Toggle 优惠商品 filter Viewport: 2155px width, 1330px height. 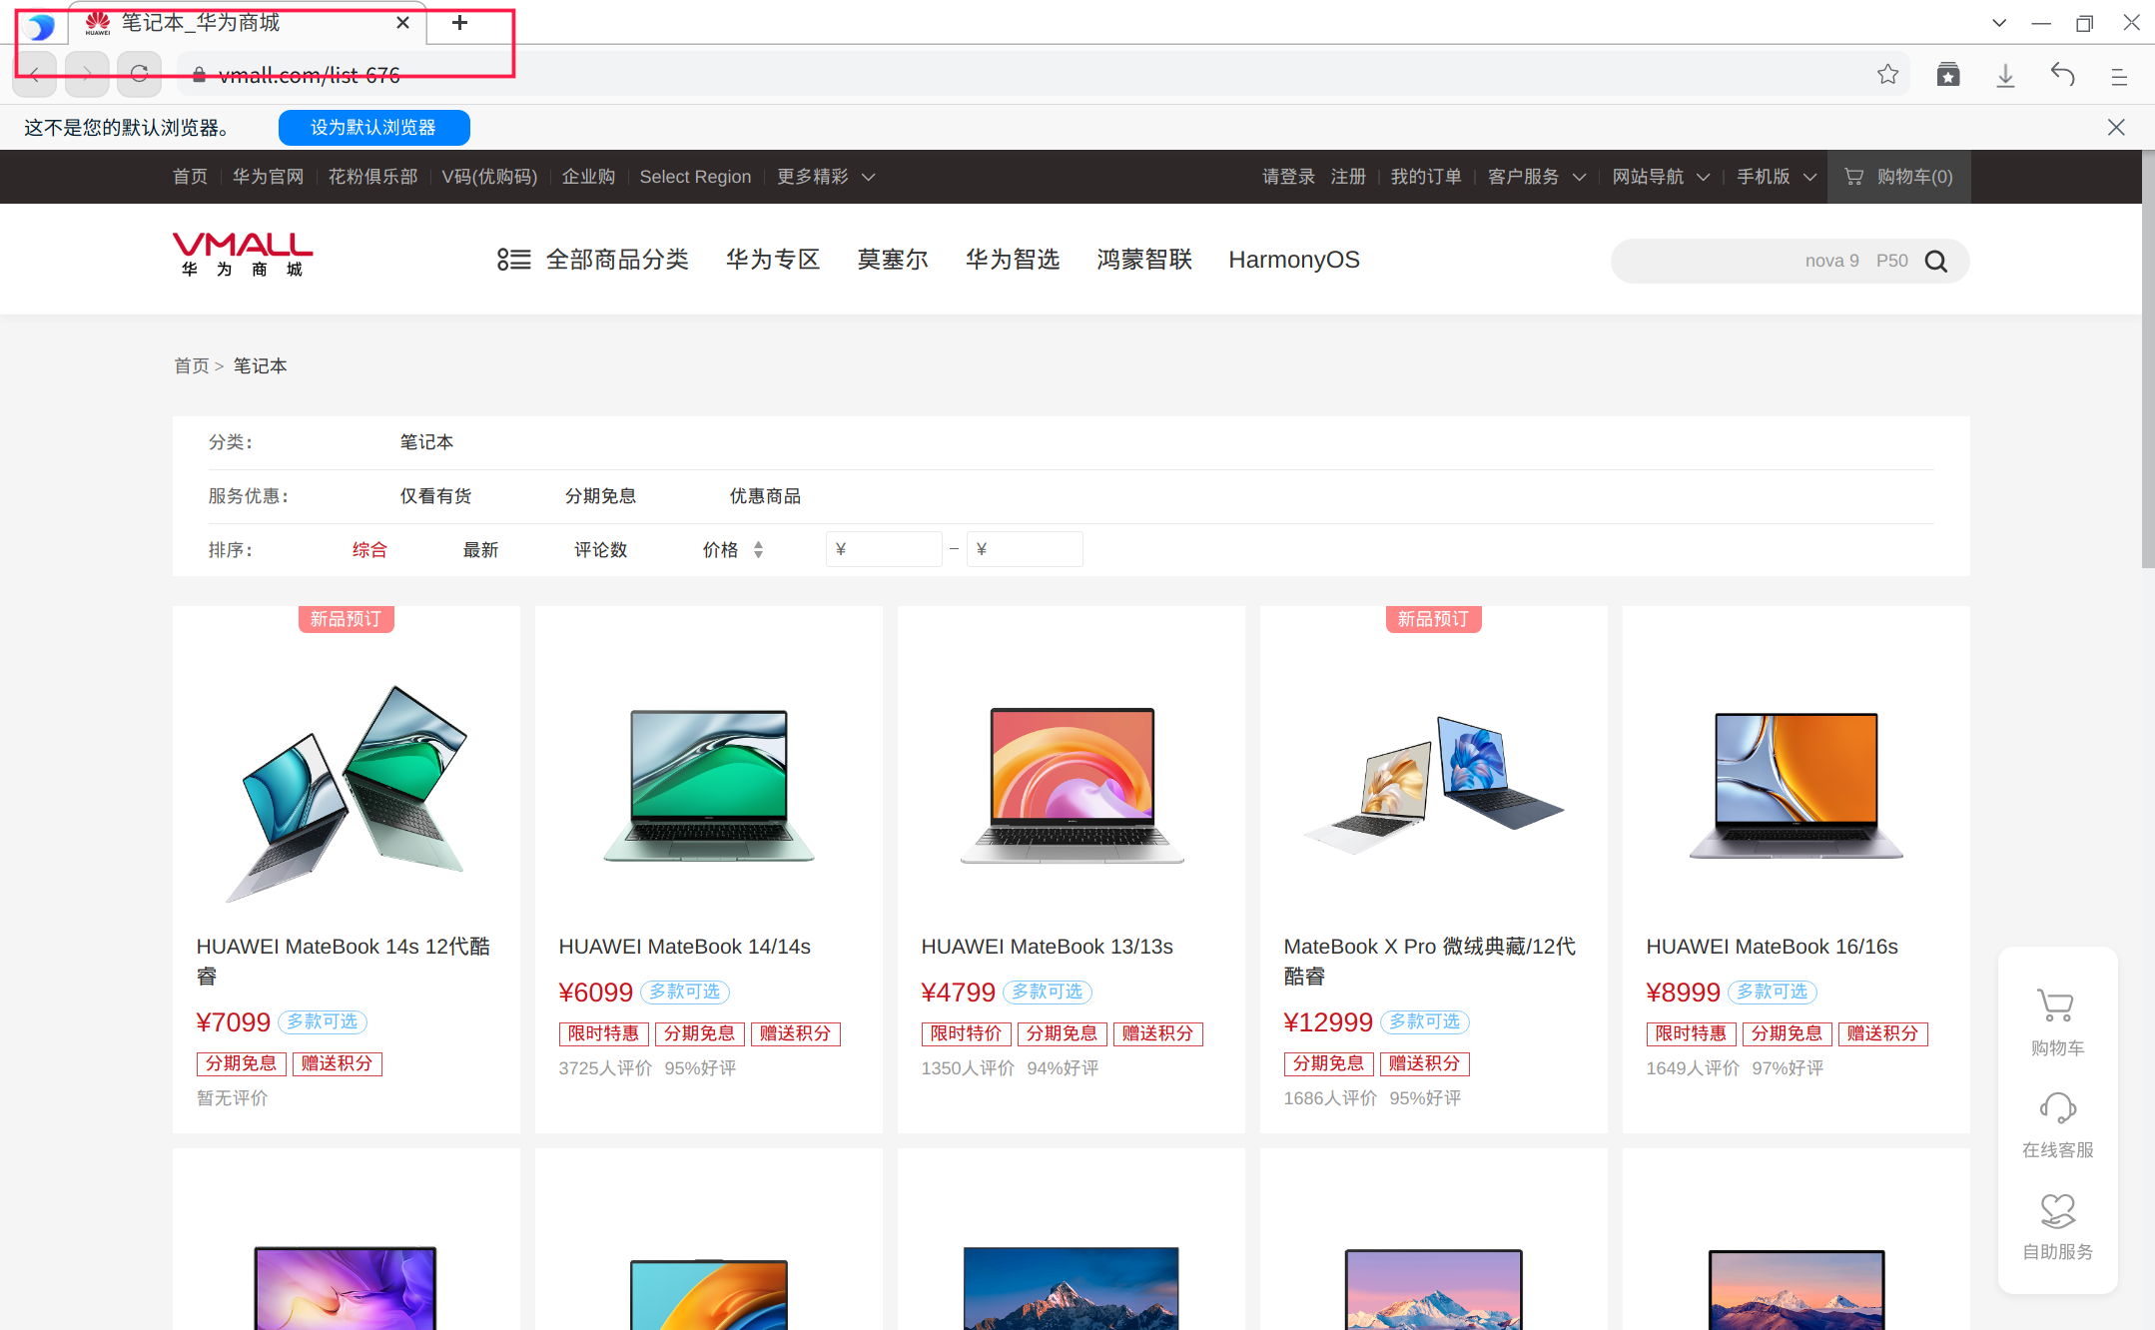click(765, 496)
